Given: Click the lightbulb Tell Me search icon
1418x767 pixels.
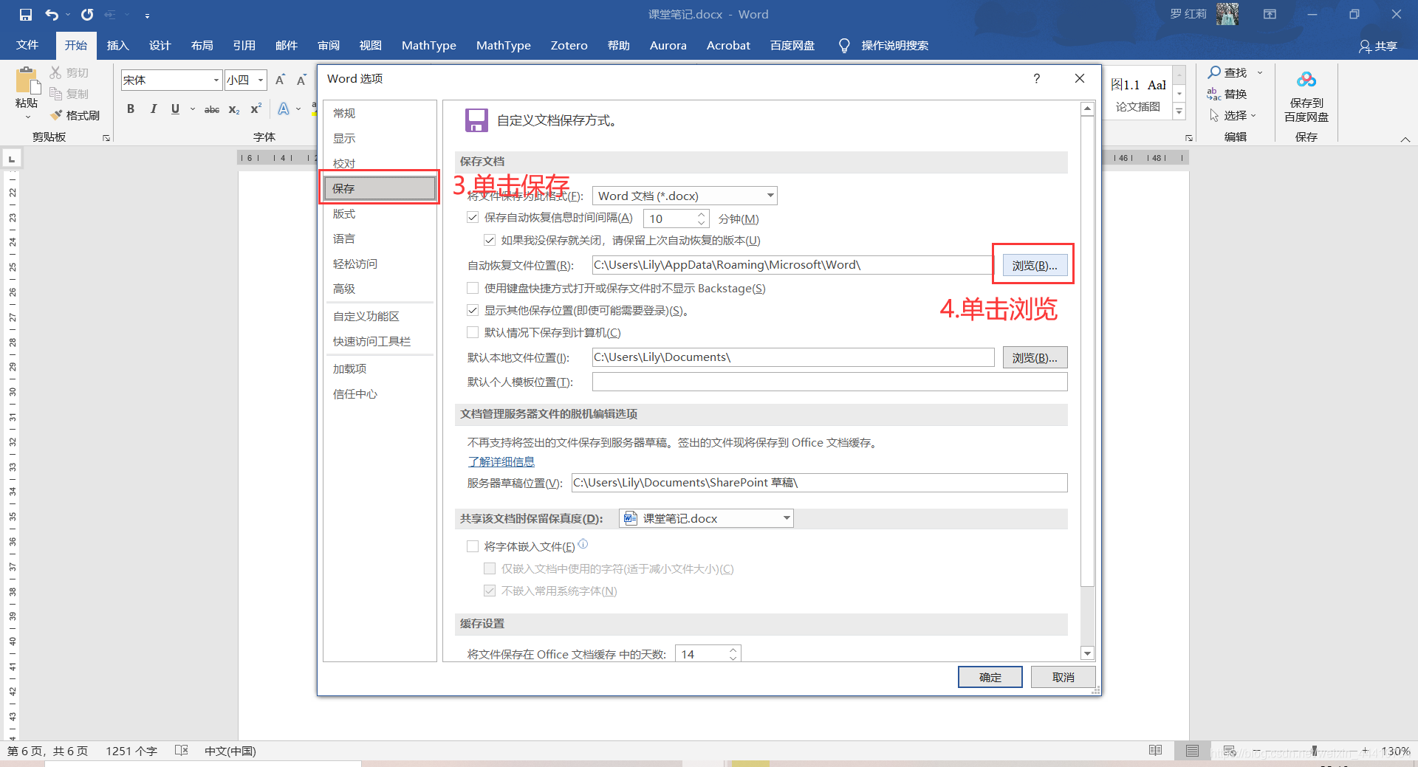Looking at the screenshot, I should click(x=844, y=46).
